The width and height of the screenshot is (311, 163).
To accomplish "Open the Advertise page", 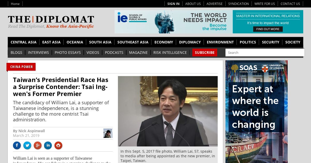I will tap(214, 4).
